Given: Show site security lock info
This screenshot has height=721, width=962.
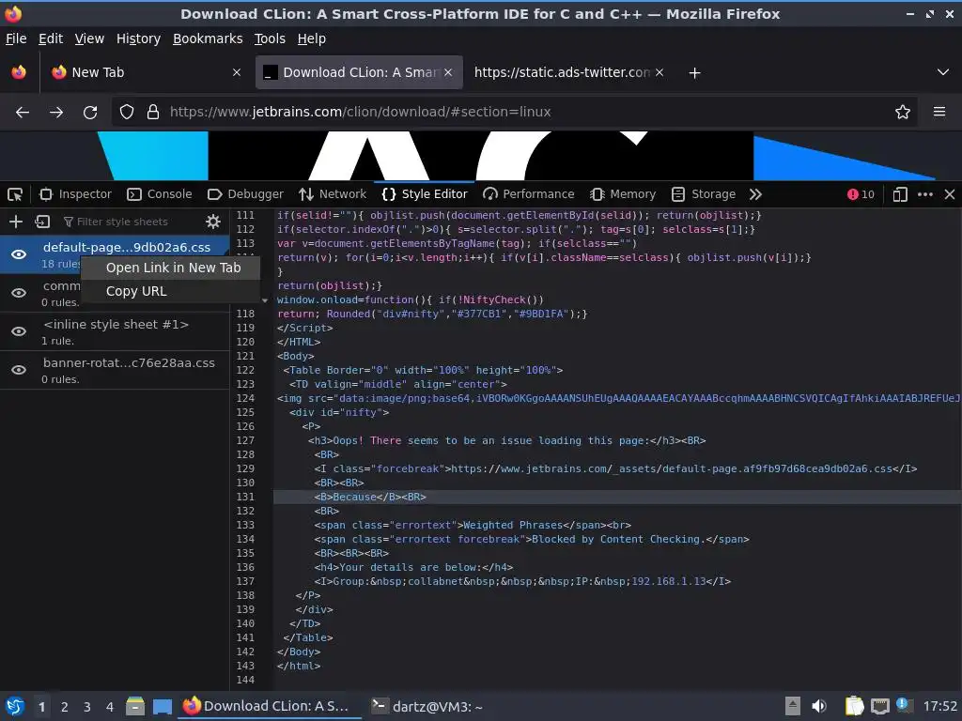Looking at the screenshot, I should pos(153,113).
